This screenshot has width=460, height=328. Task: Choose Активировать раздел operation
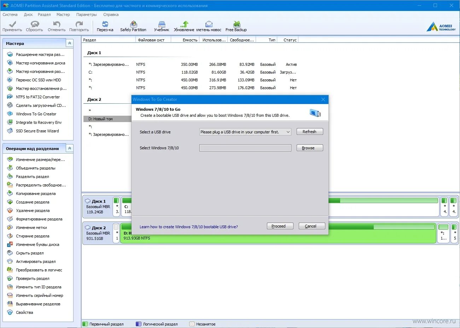coord(36,261)
